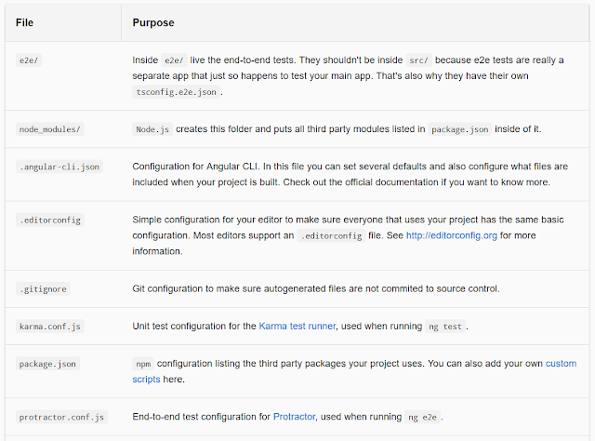595x441 pixels.
Task: Click the Purpose column header
Action: pos(153,22)
